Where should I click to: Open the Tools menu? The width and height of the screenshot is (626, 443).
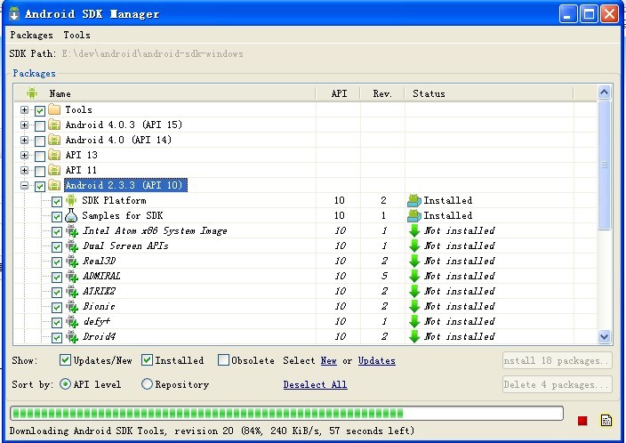point(76,36)
